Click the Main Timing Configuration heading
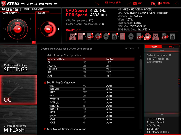Image resolution: width=181 pixels, height=135 pixels. coord(64,55)
